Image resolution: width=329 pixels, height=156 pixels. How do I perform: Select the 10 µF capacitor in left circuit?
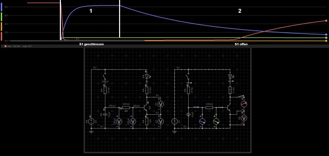(x=105, y=114)
